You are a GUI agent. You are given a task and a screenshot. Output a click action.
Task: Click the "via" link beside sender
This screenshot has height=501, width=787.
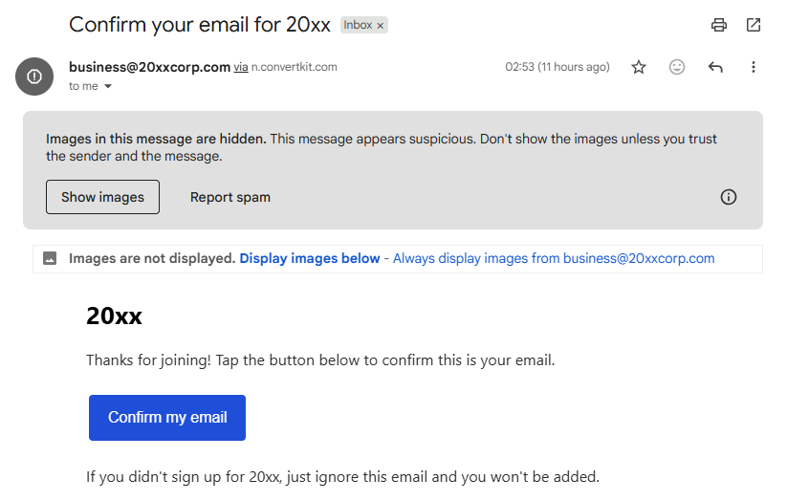241,67
